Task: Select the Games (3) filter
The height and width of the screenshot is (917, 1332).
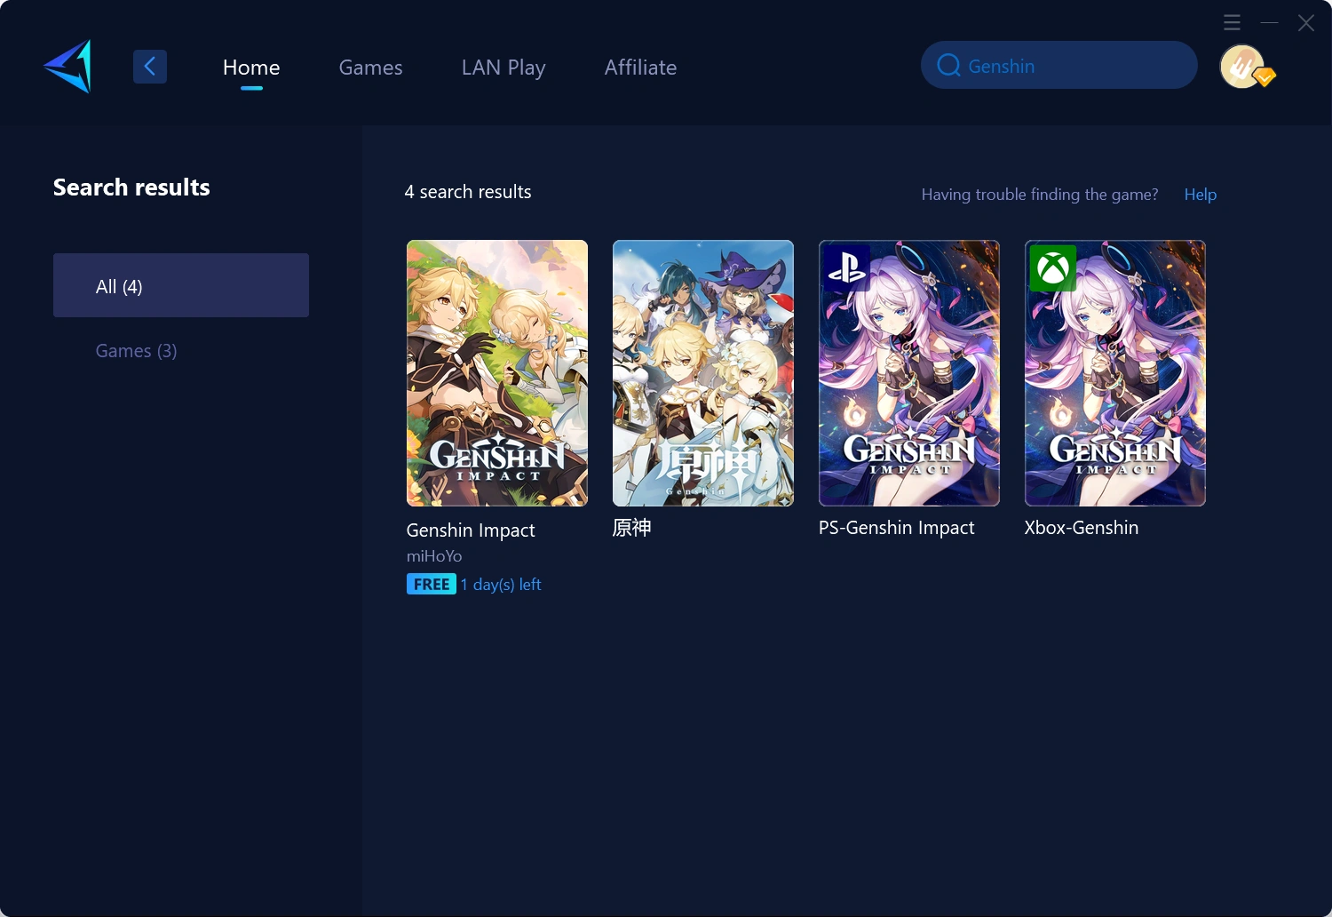Action: [x=136, y=351]
